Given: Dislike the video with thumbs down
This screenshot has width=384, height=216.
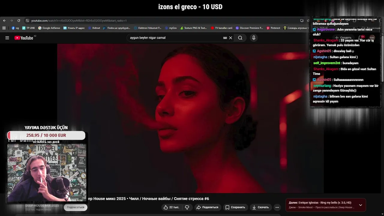Looking at the screenshot, I should tap(187, 207).
